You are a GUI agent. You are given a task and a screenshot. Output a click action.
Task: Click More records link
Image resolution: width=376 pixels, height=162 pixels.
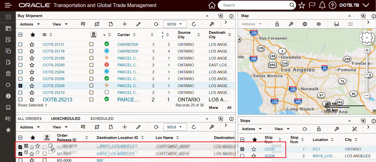213,108
